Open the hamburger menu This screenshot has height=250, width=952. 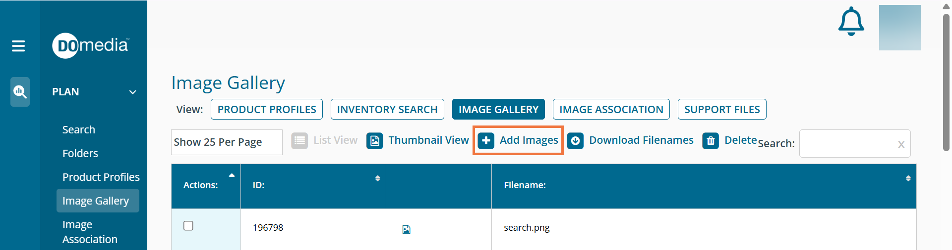pyautogui.click(x=18, y=46)
